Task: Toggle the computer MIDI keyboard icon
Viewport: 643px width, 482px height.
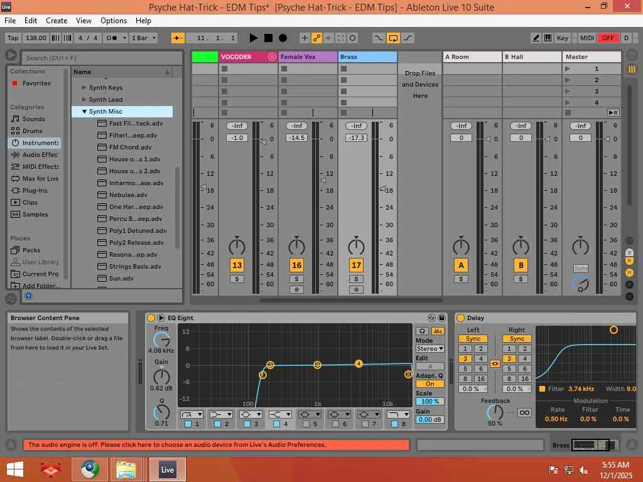Action: tap(548, 38)
